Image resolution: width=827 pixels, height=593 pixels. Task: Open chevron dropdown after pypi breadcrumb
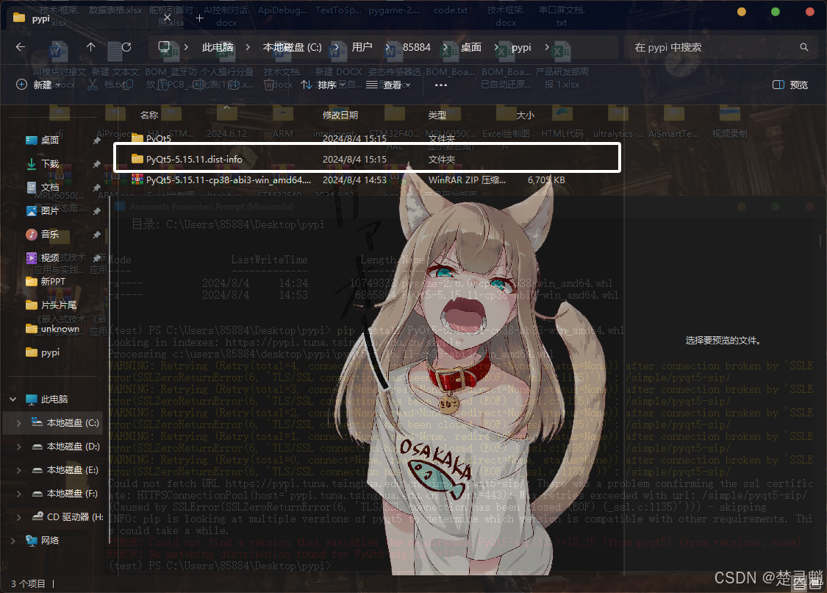click(x=546, y=47)
